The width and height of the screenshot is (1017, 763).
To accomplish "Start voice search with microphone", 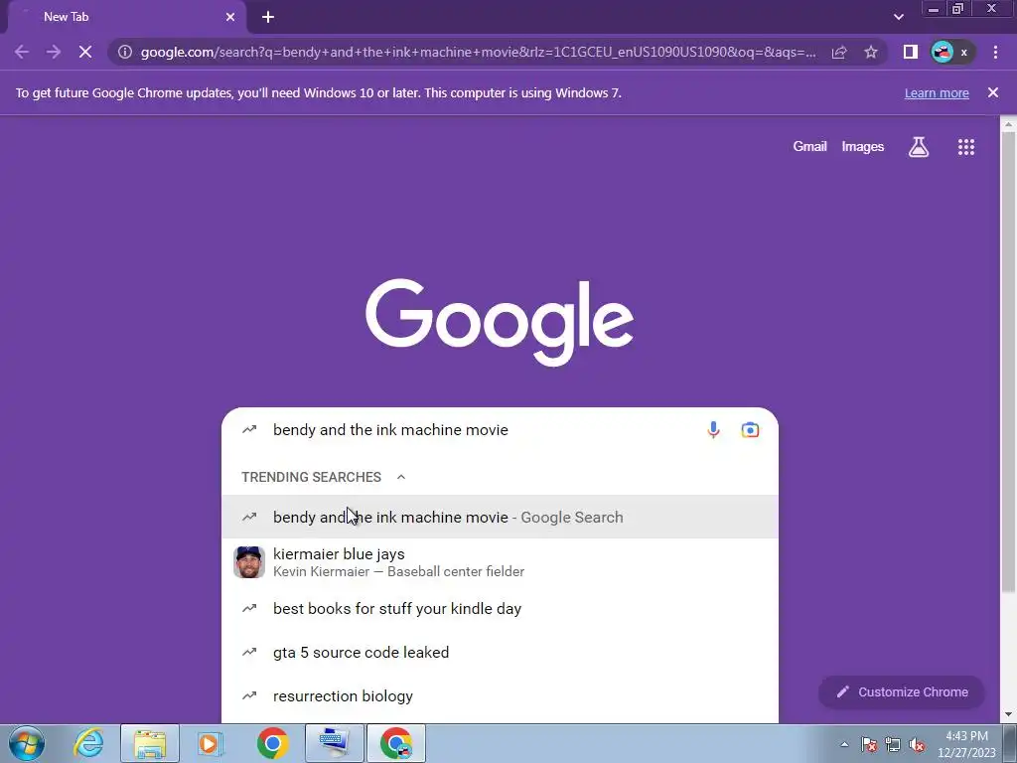I will [x=713, y=430].
